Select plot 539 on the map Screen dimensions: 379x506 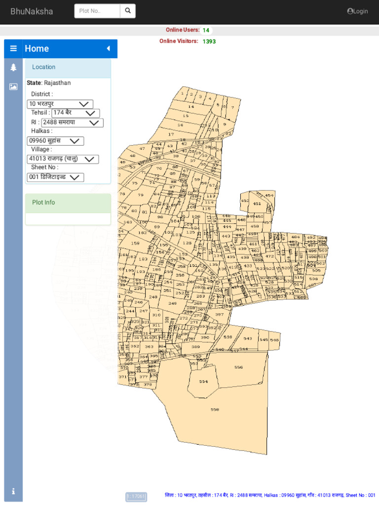click(227, 337)
